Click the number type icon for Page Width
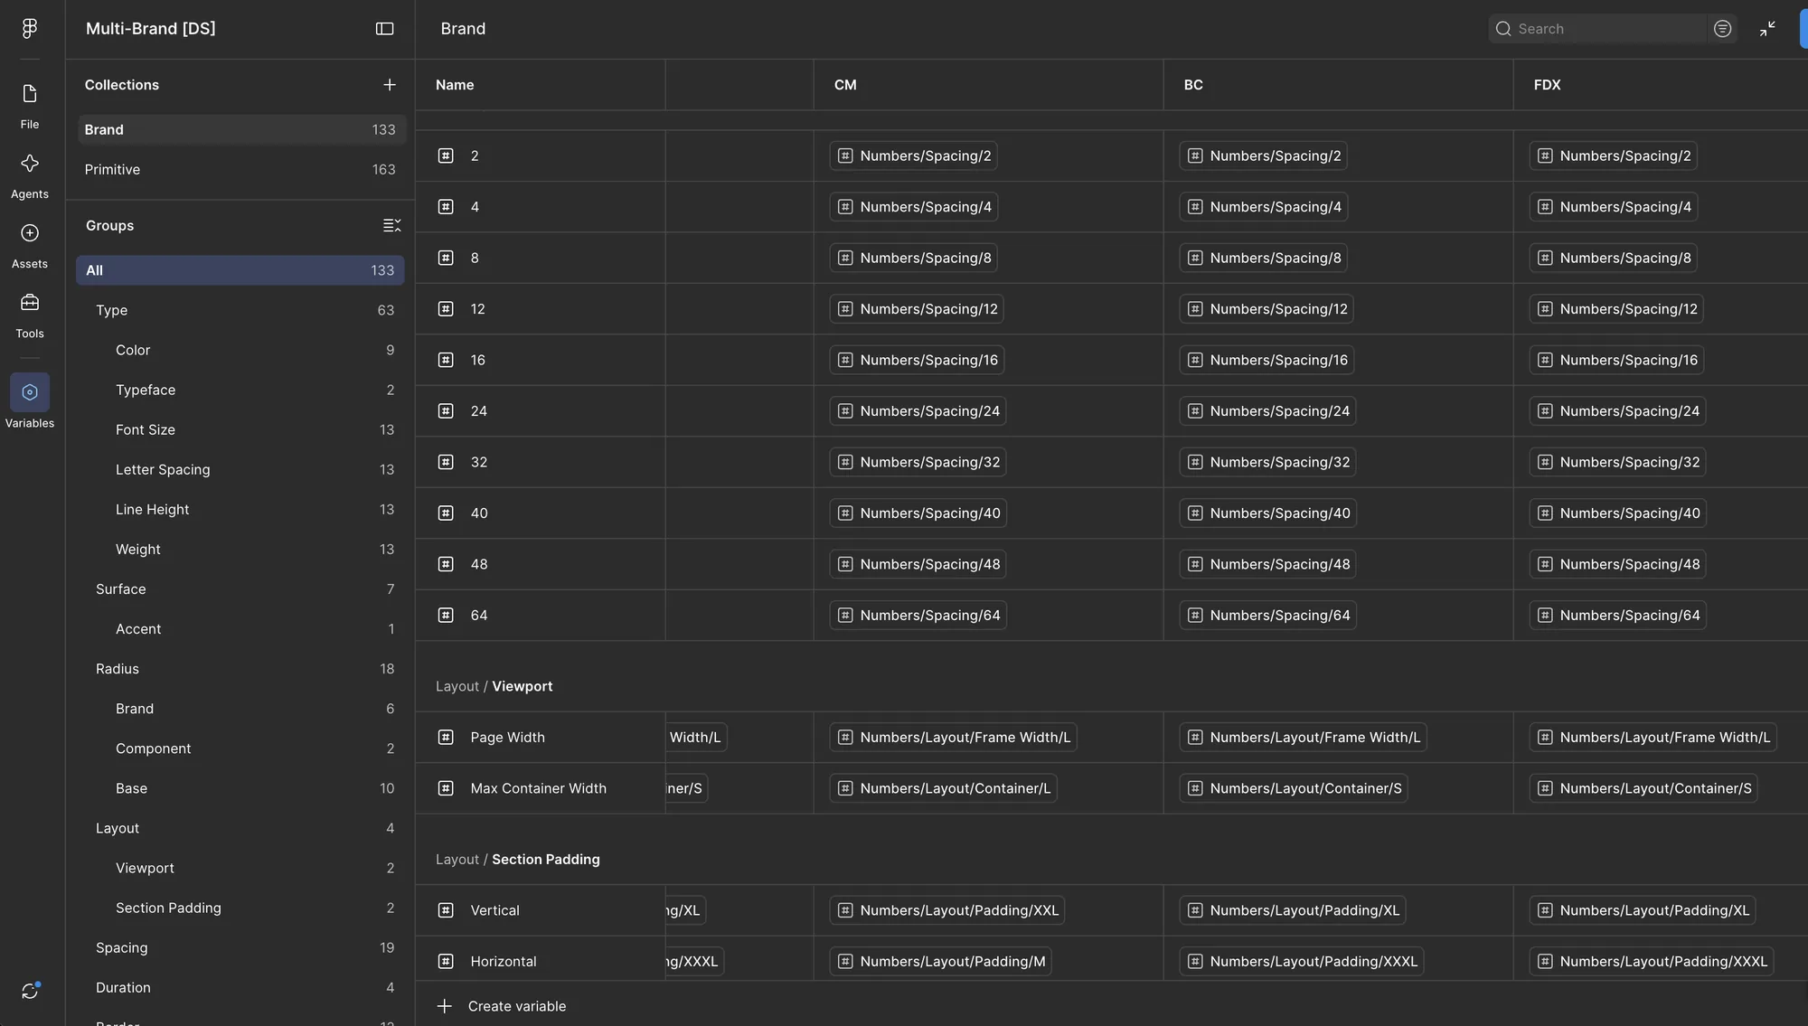1808x1026 pixels. pyautogui.click(x=446, y=737)
